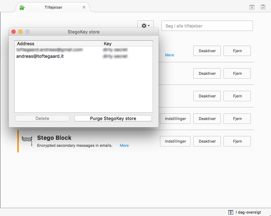Remove the first add-on with Fjern
Screen dimensions: 271x216
click(237, 51)
